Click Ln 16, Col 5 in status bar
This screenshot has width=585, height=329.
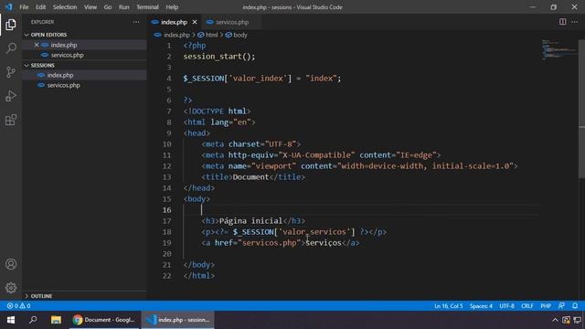448,306
